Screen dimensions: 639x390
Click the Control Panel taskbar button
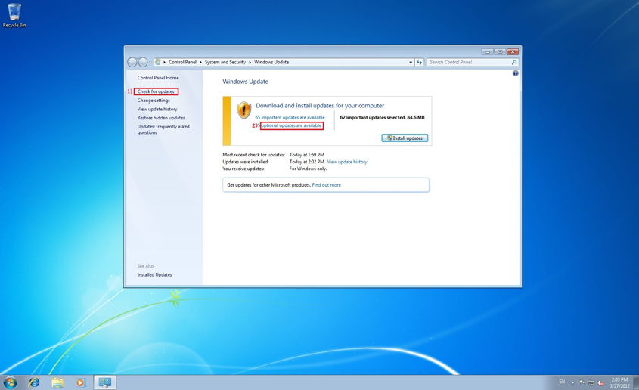click(105, 382)
